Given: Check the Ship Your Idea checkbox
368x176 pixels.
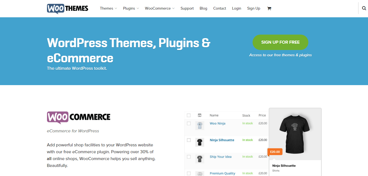Looking at the screenshot, I should 189,157.
